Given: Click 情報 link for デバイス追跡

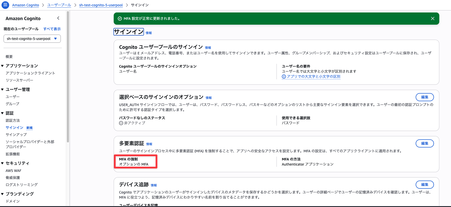Looking at the screenshot, I should pos(154,185).
